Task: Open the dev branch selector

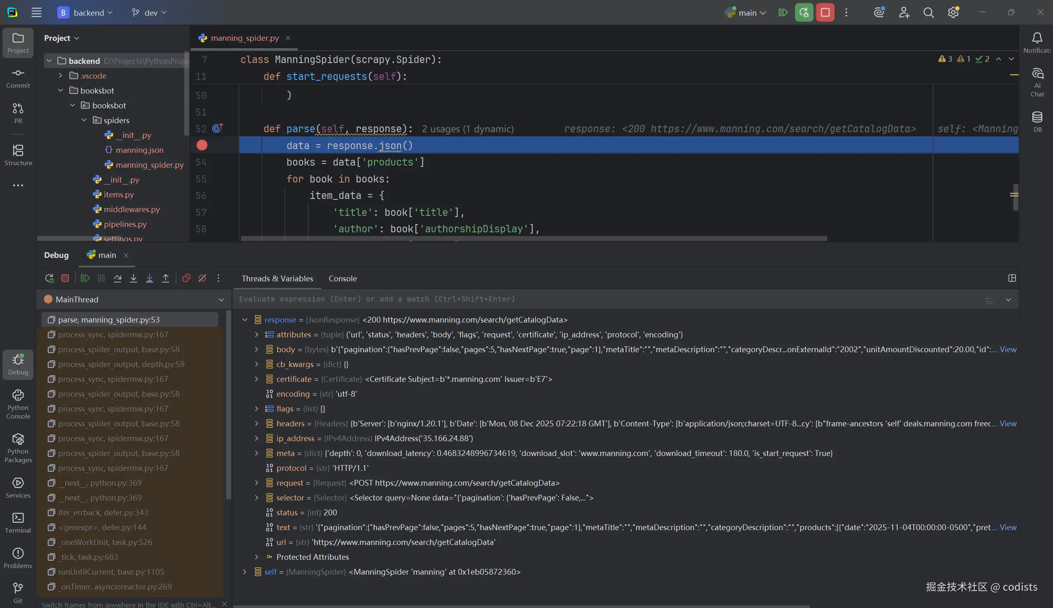Action: click(149, 12)
